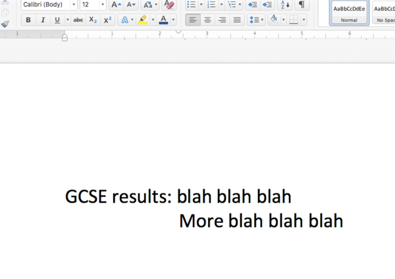Viewport: 395px width, 279px height.
Task: Open line spacing options
Action: click(256, 20)
